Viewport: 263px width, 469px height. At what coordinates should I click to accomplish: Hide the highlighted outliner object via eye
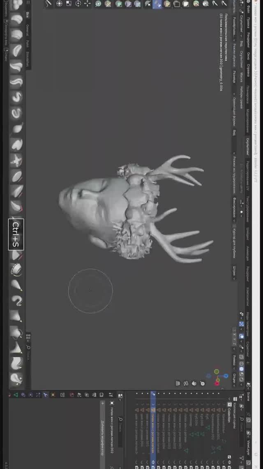[x=153, y=462]
